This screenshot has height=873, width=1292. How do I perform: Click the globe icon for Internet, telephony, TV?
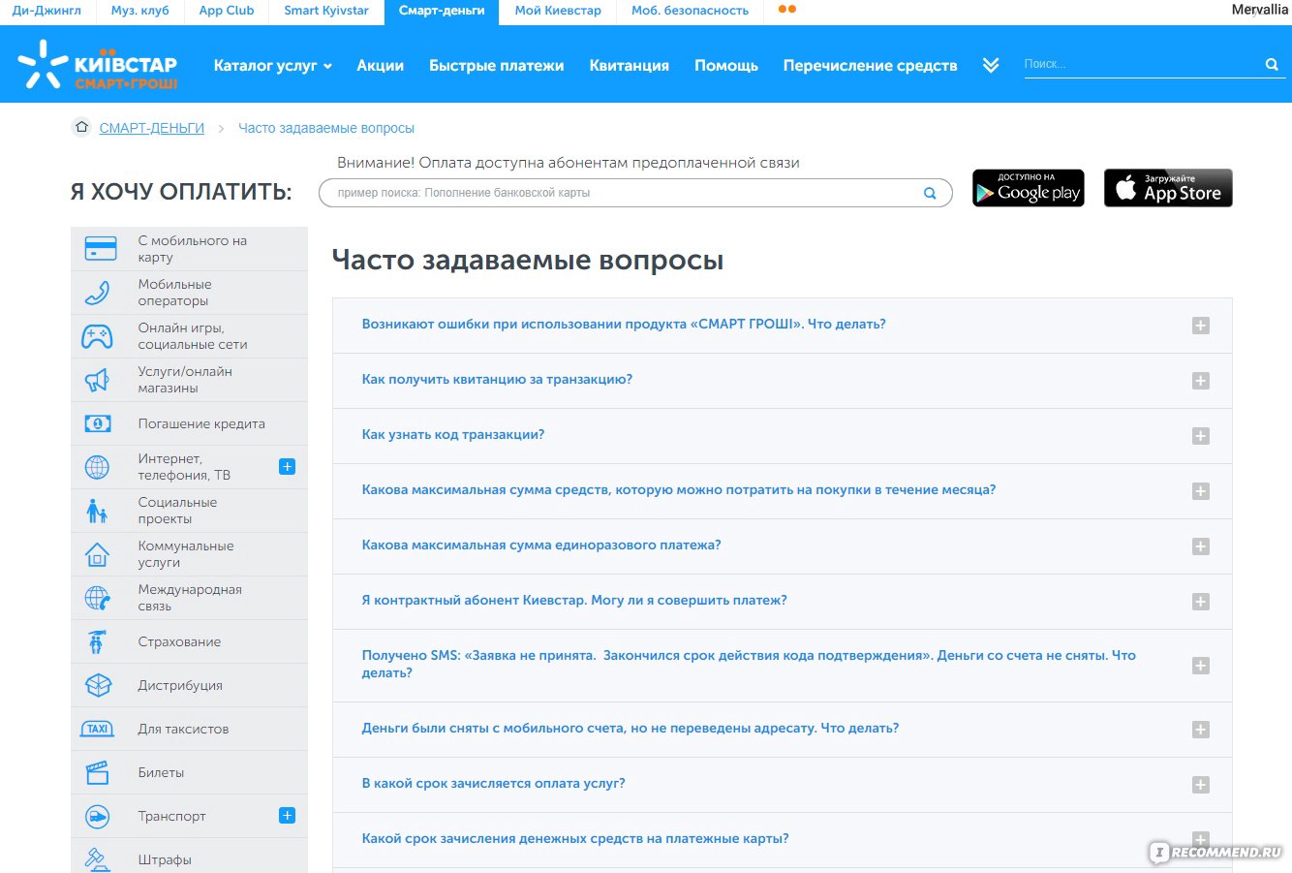tap(97, 467)
